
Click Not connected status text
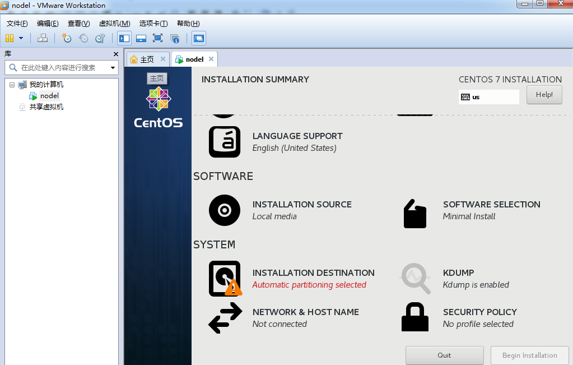point(279,324)
